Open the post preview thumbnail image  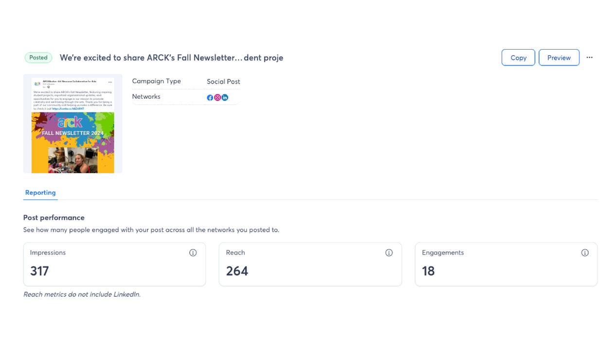tap(73, 142)
